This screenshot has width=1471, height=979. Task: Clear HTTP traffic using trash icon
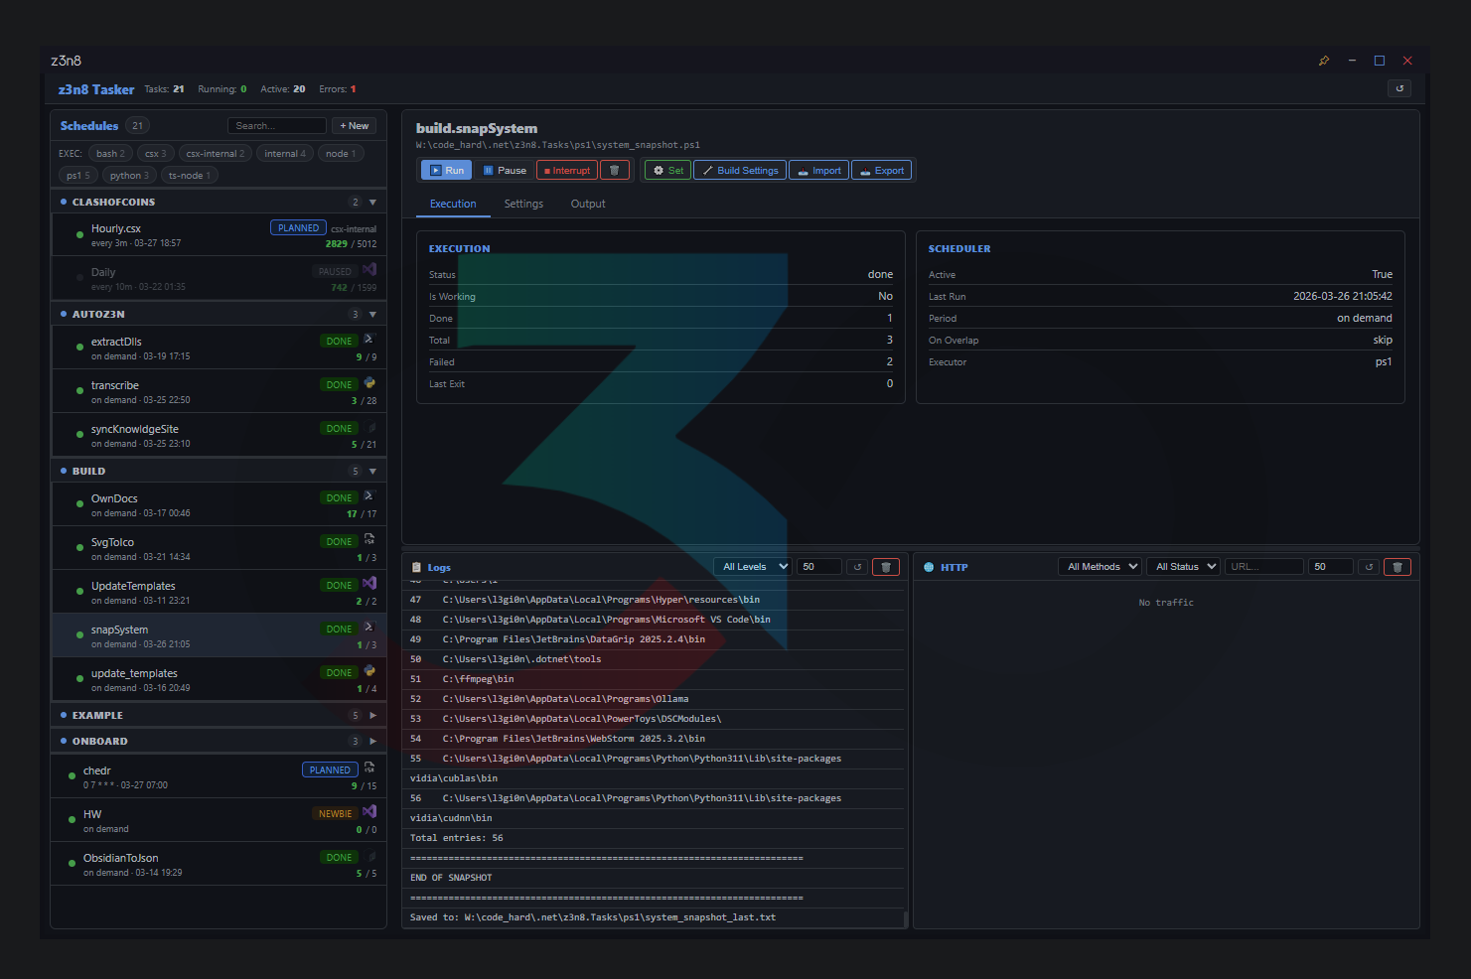point(1397,567)
